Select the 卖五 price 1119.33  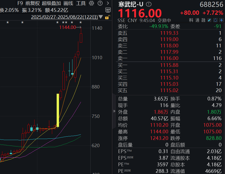click(169, 33)
